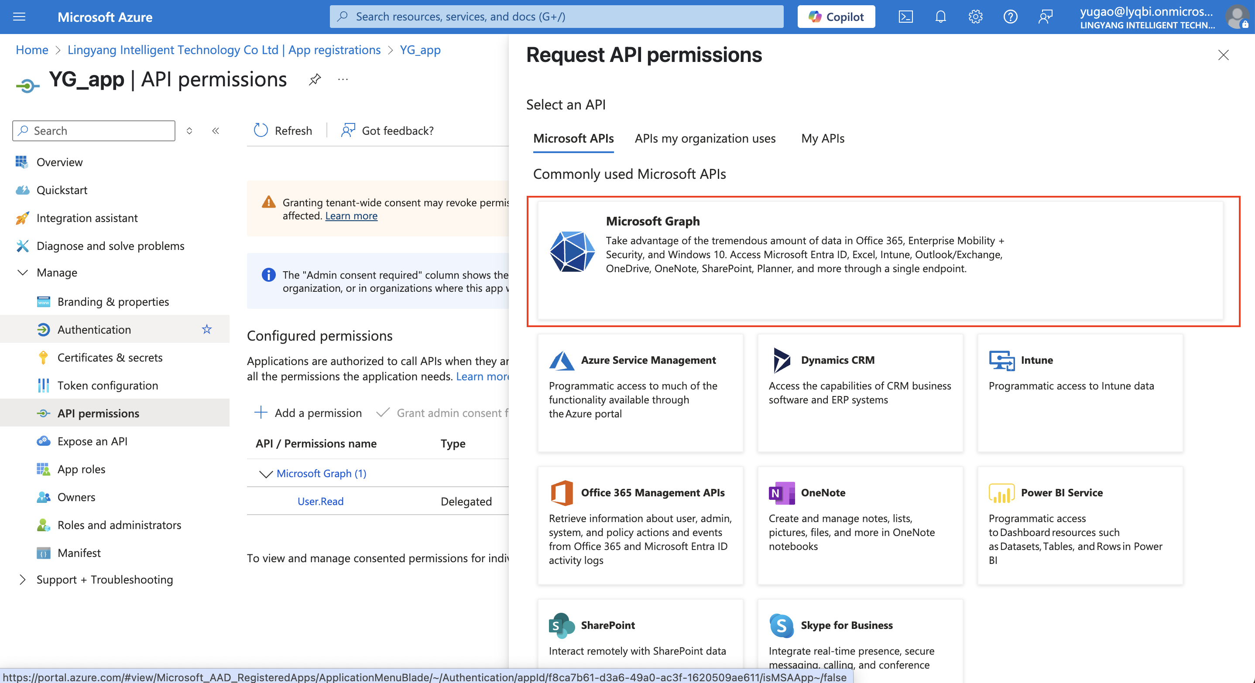1255x683 pixels.
Task: Click the Refresh icon button
Action: point(261,130)
